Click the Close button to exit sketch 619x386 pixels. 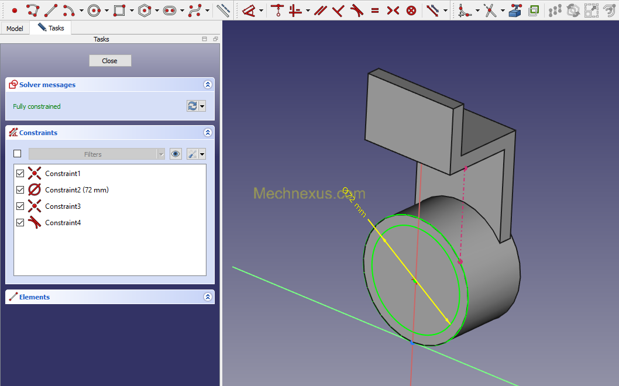tap(110, 61)
